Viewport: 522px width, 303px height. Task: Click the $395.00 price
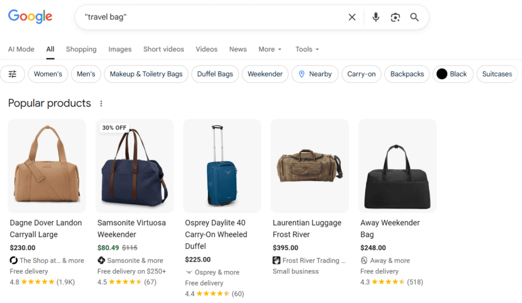click(x=286, y=248)
